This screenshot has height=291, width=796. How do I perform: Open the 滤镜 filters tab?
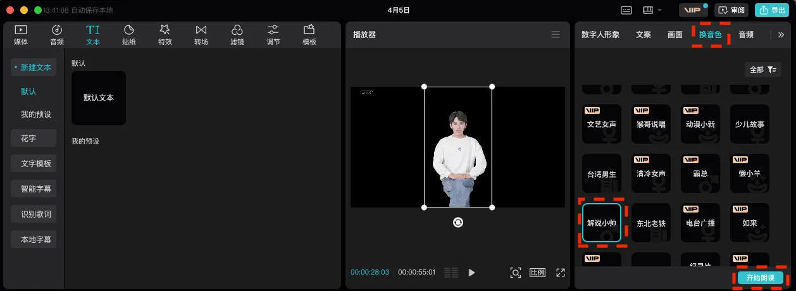point(237,35)
